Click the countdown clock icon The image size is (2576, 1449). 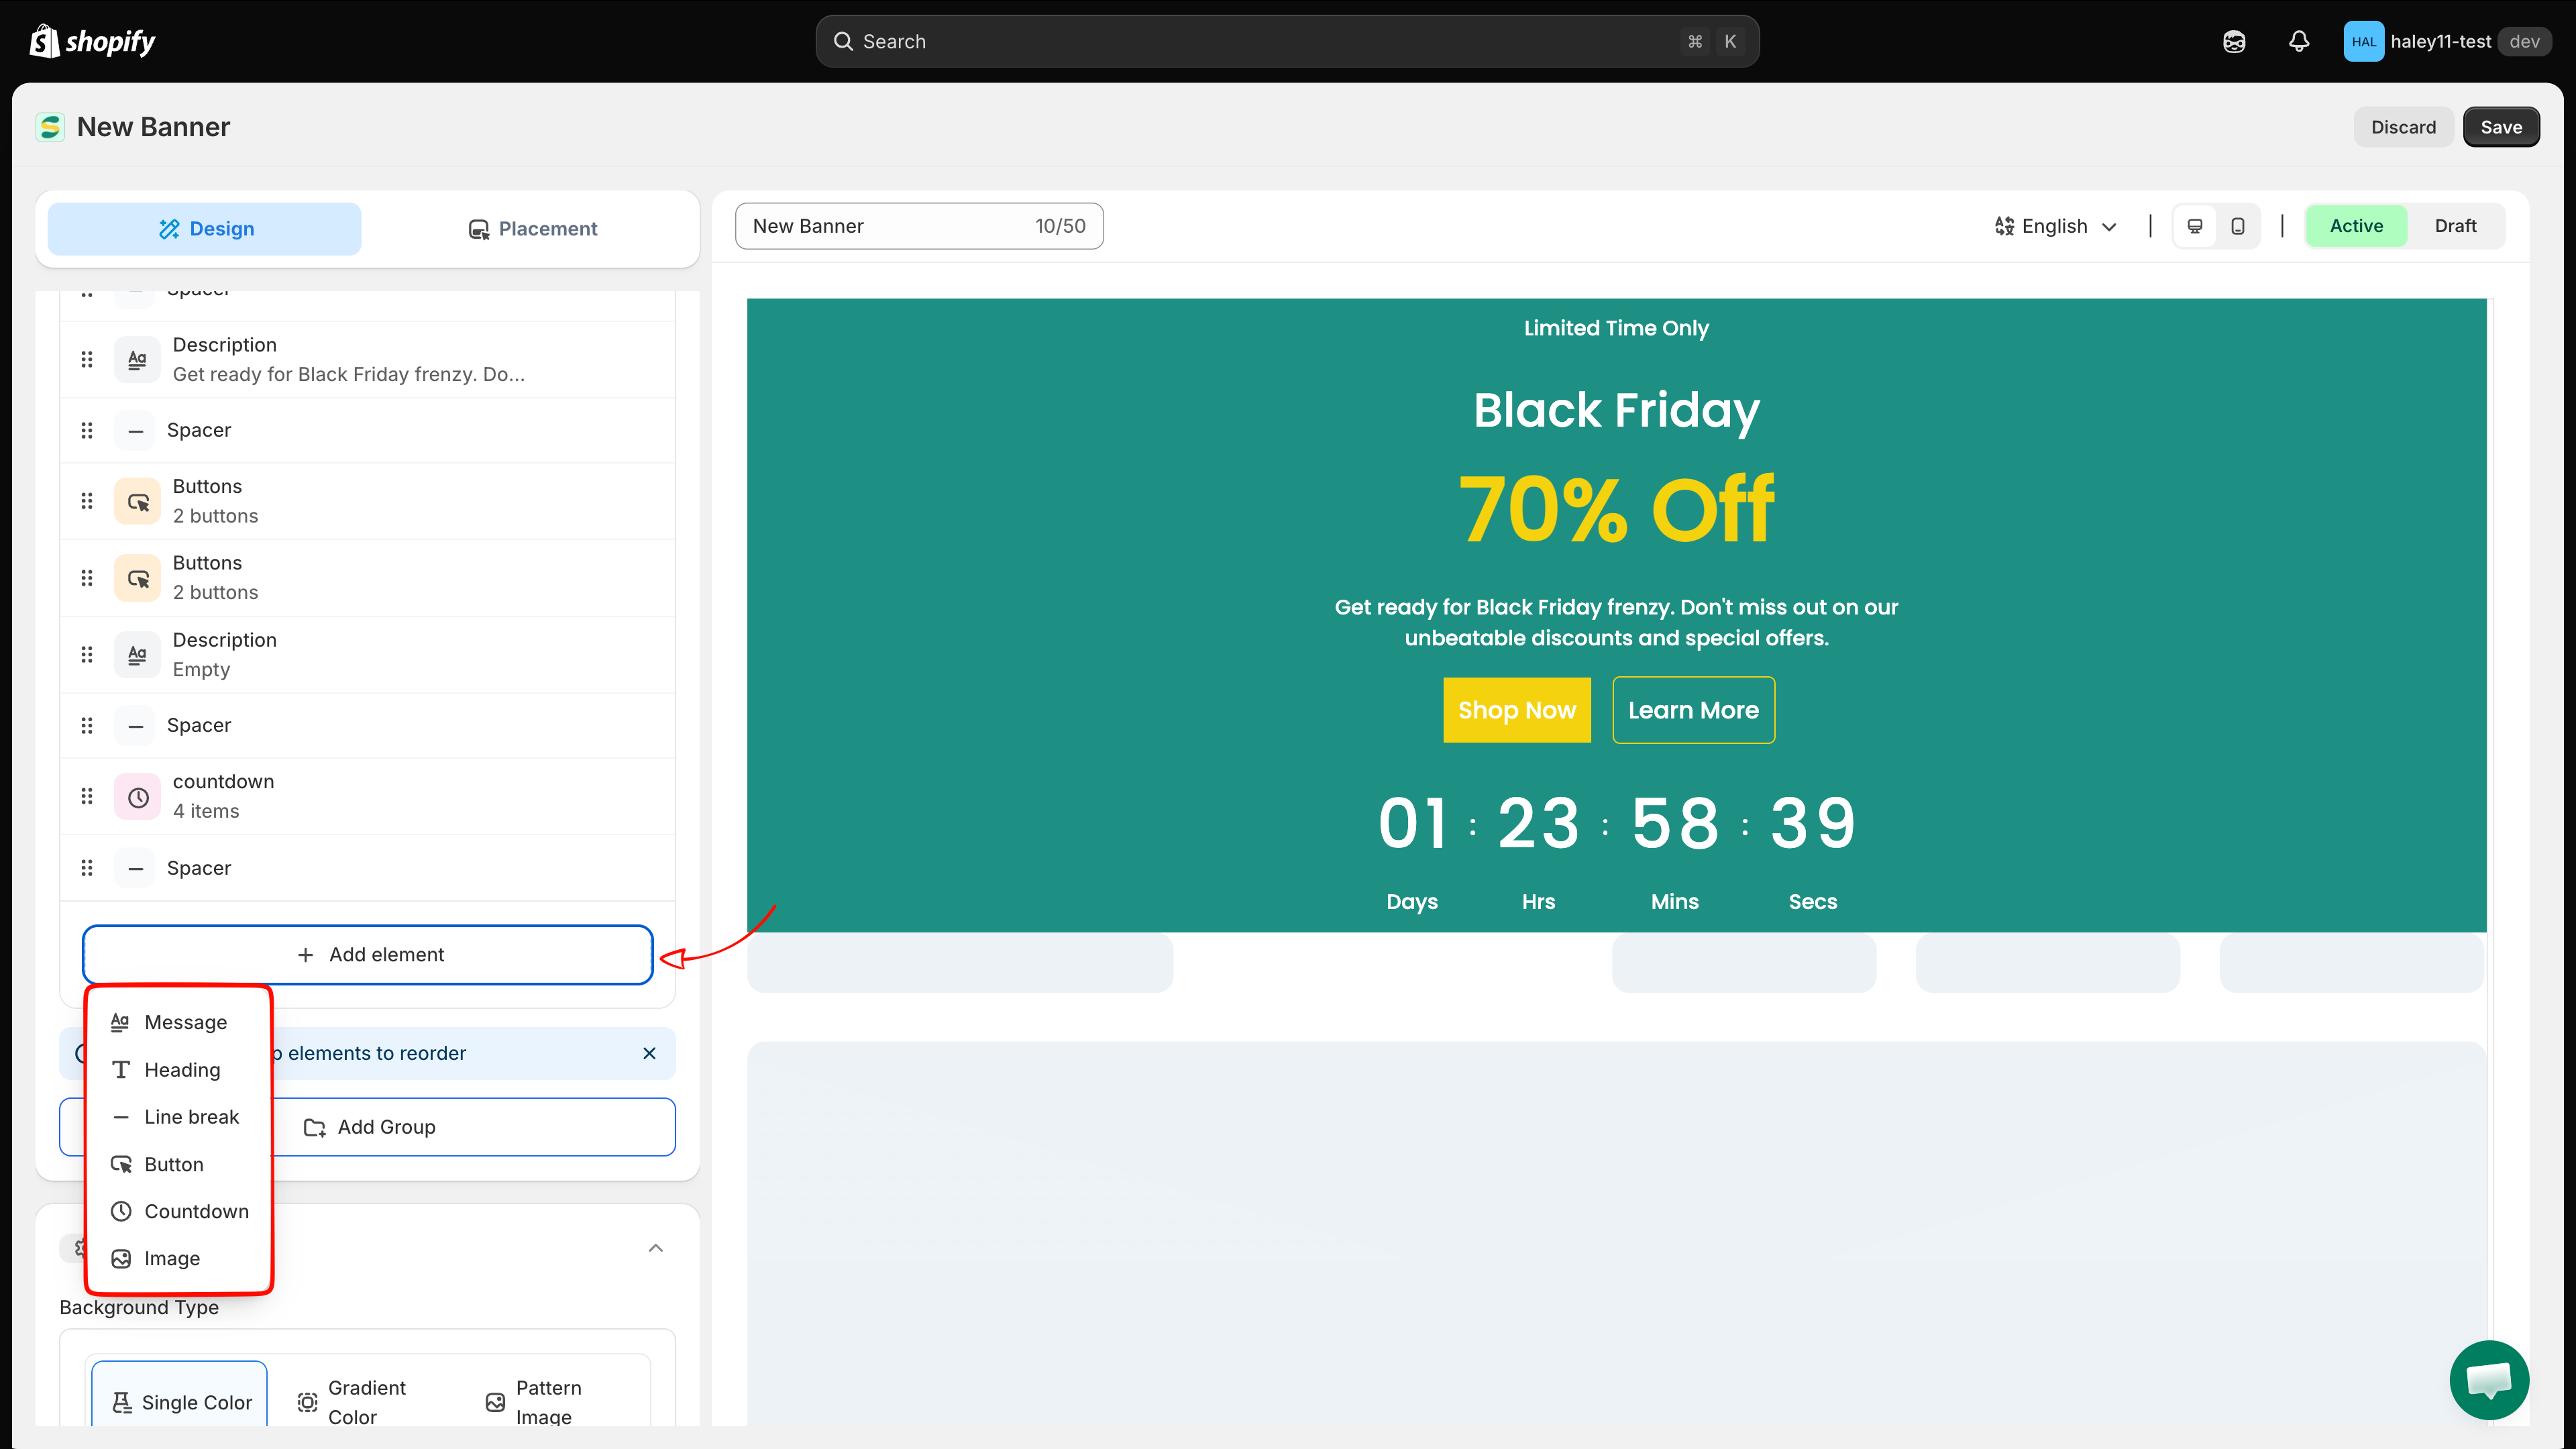[137, 797]
